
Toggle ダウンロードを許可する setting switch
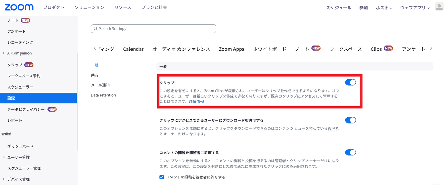tap(350, 120)
